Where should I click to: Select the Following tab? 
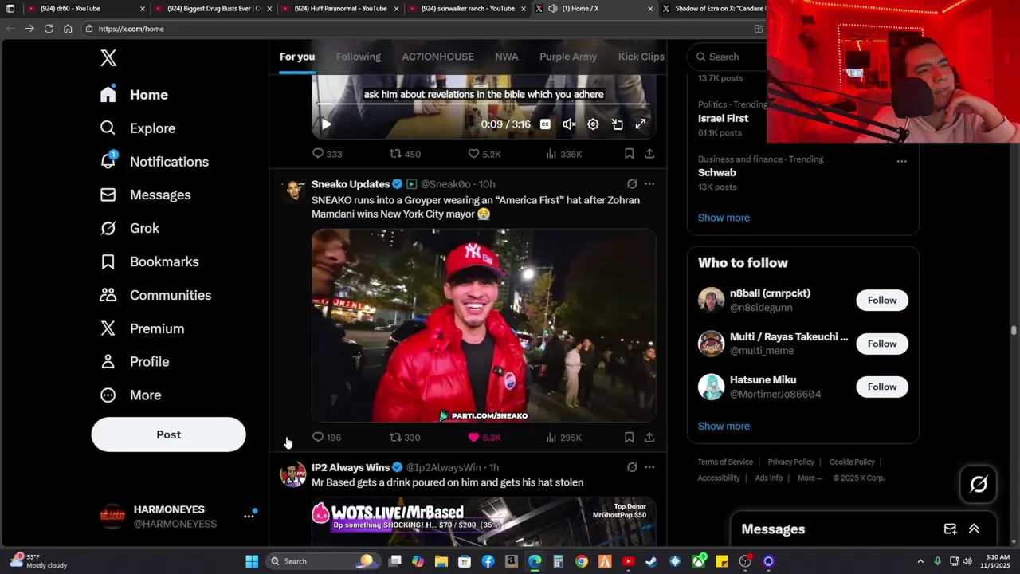(359, 57)
